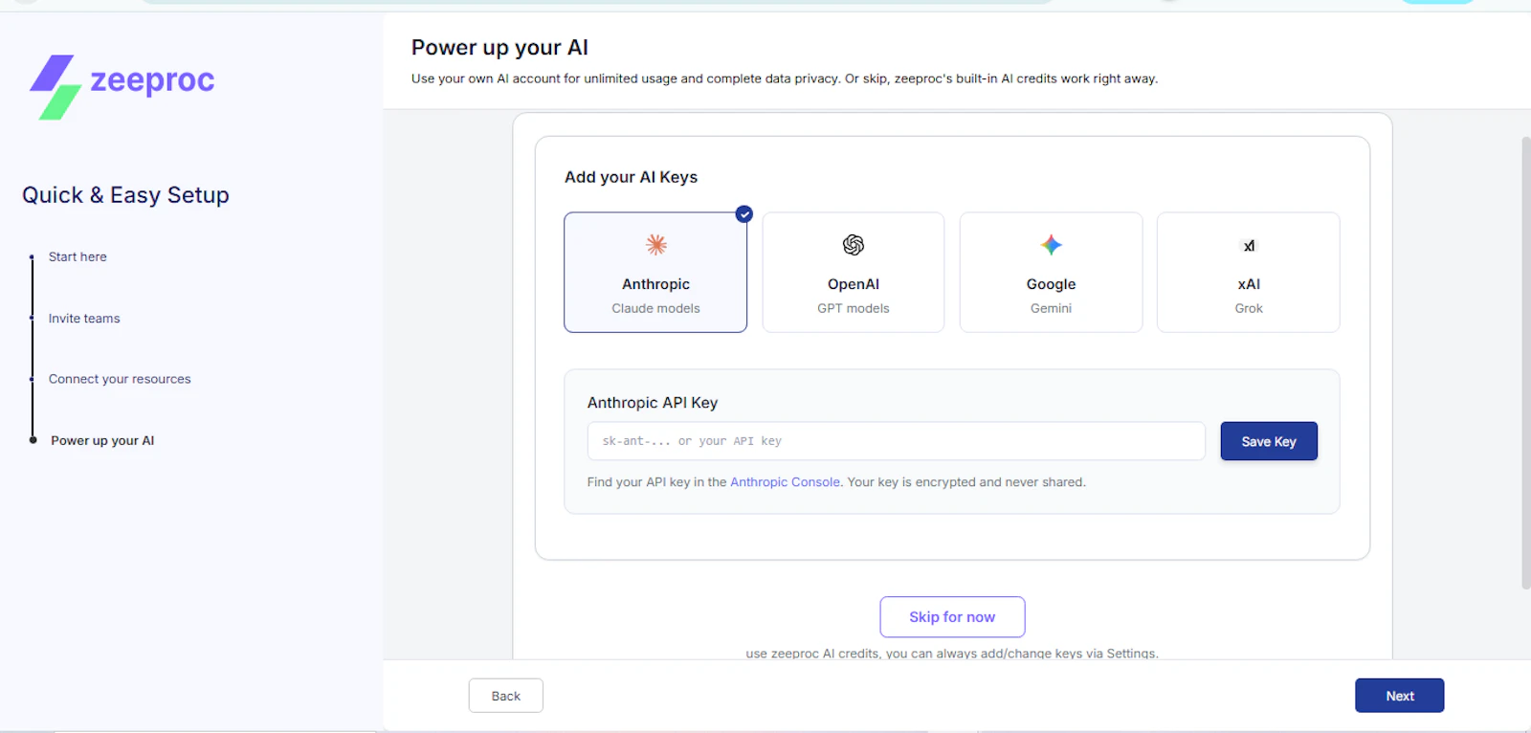The height and width of the screenshot is (733, 1531).
Task: Open the Start here setup step
Action: click(78, 257)
